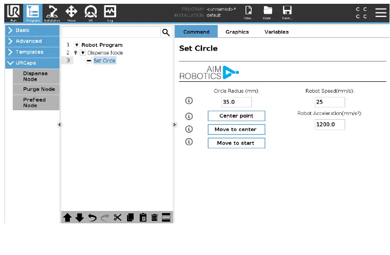Screen dimensions: 390x255
Task: Click the waypoint pin icon beside Dispense Node
Action: click(x=76, y=53)
